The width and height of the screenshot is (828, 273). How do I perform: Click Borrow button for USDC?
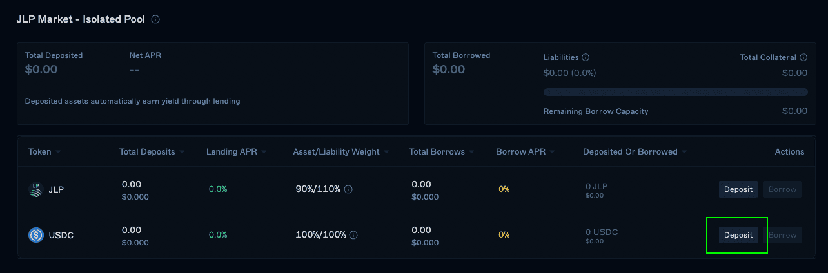[x=782, y=235]
